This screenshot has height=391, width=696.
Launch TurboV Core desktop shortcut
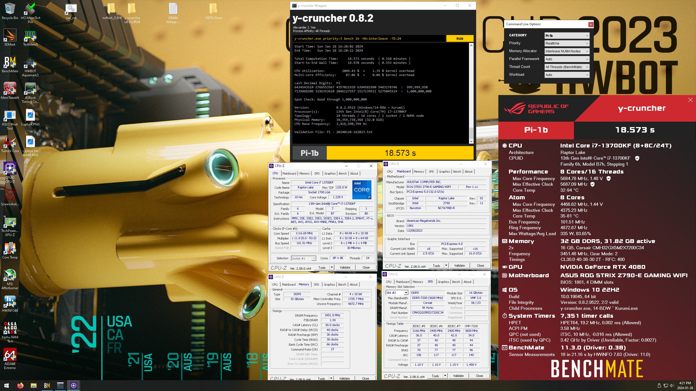click(10, 144)
